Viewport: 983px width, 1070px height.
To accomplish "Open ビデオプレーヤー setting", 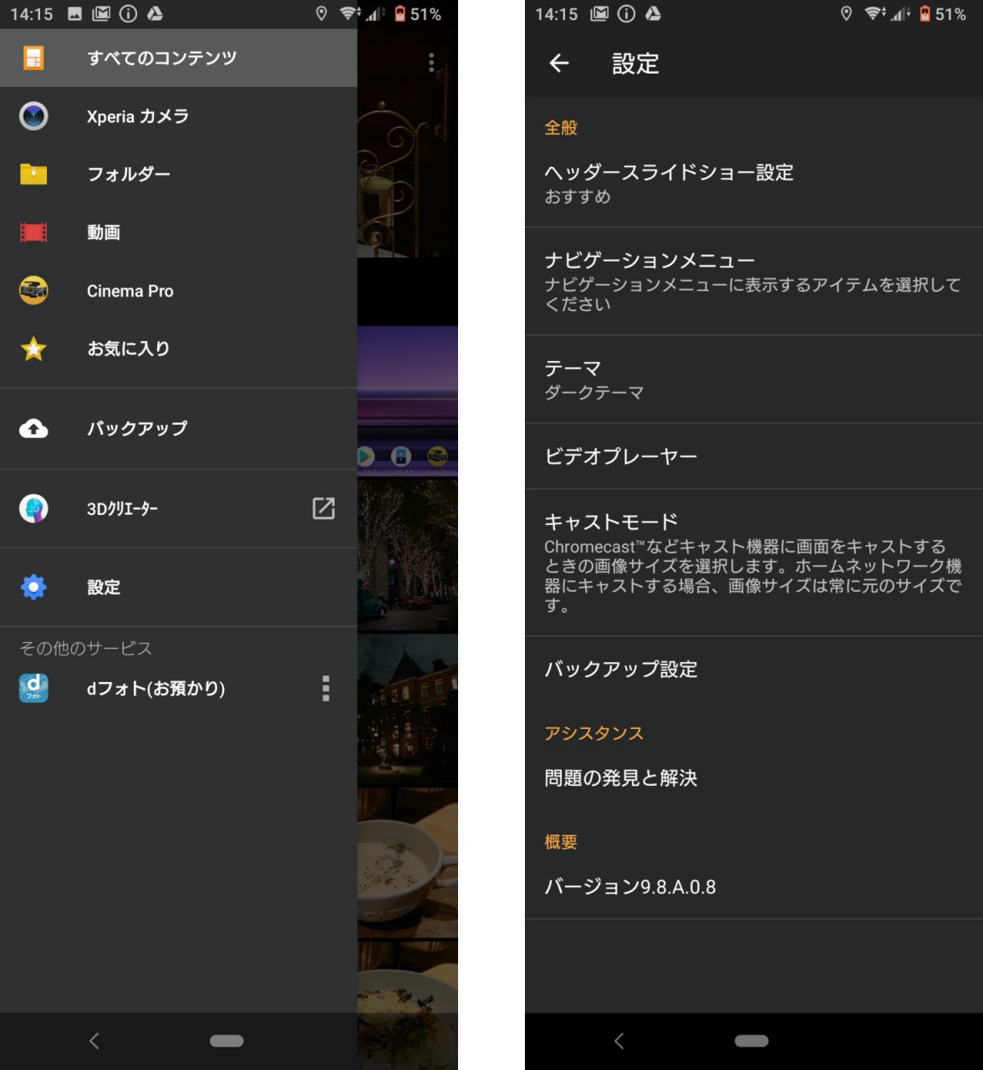I will (753, 456).
